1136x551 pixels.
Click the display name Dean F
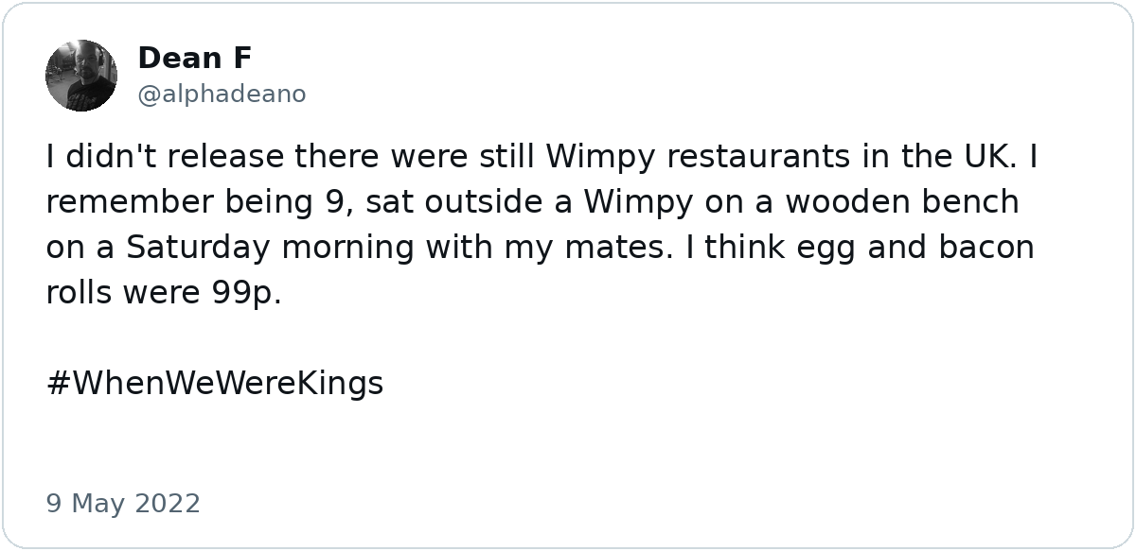click(x=194, y=59)
